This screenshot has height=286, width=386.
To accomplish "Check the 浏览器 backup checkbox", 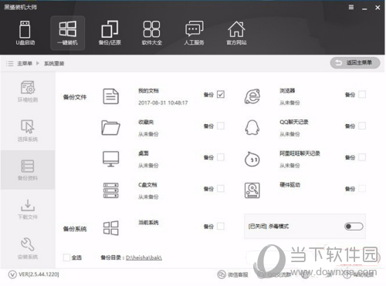I will point(362,95).
